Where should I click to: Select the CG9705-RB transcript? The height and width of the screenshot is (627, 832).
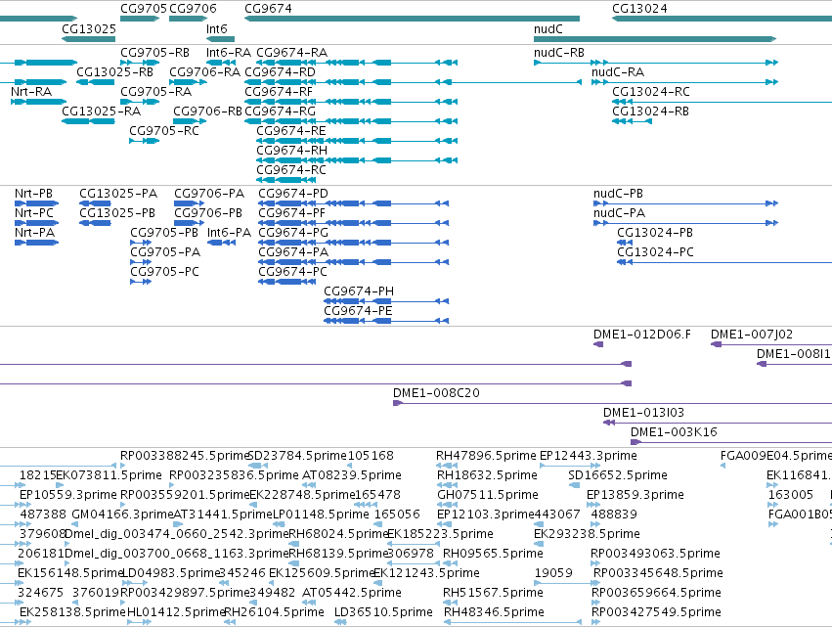154,53
